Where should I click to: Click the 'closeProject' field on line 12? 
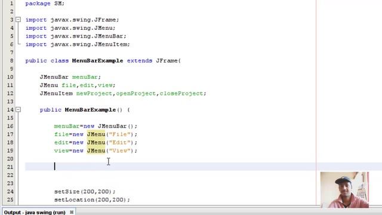point(181,93)
